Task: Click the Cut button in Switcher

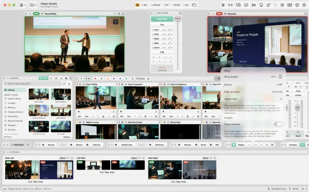Action: pyautogui.click(x=162, y=25)
